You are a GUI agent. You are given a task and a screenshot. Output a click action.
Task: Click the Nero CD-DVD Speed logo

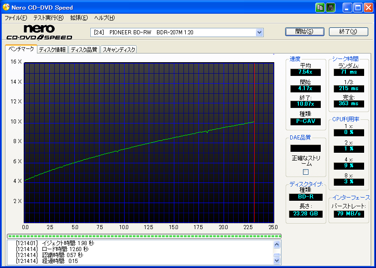[39, 32]
